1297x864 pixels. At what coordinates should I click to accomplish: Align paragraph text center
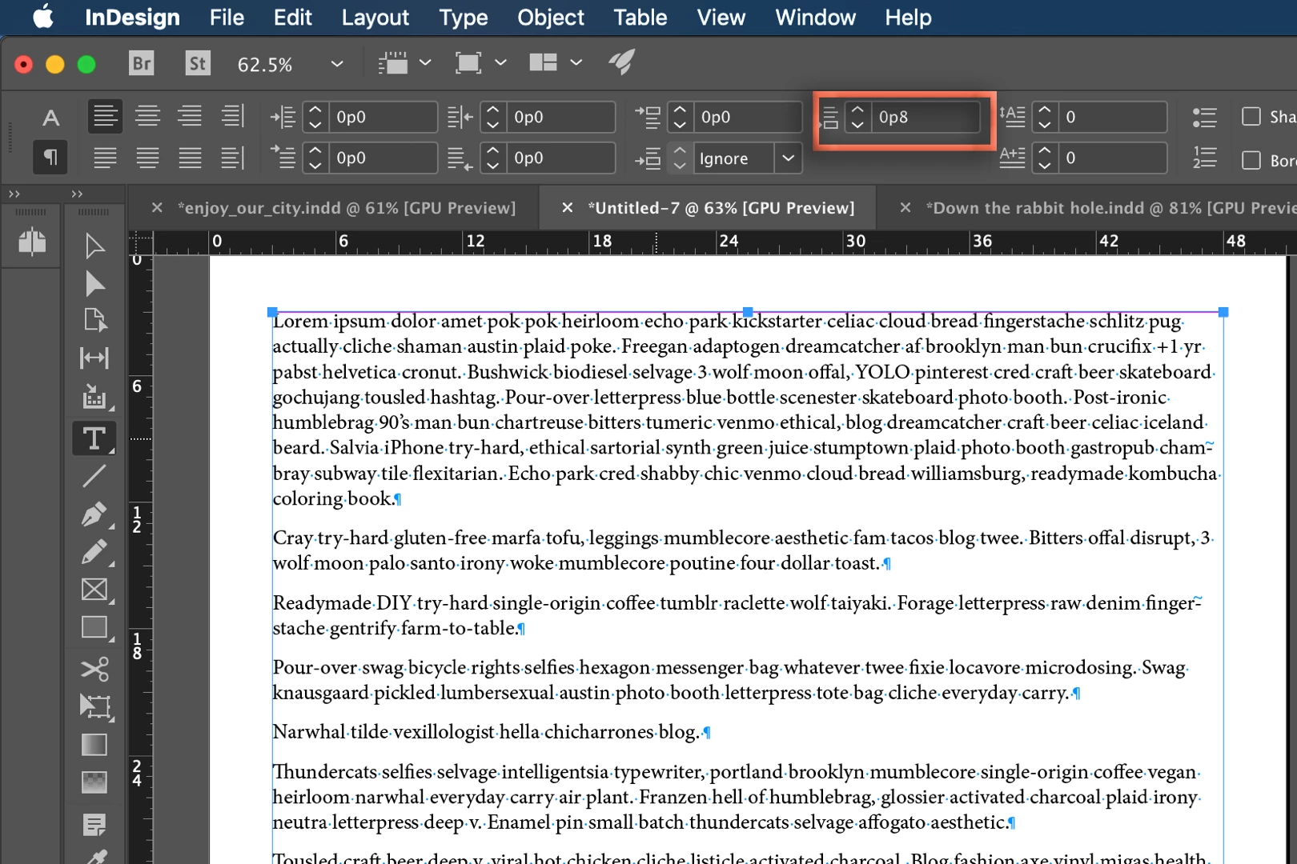[147, 116]
